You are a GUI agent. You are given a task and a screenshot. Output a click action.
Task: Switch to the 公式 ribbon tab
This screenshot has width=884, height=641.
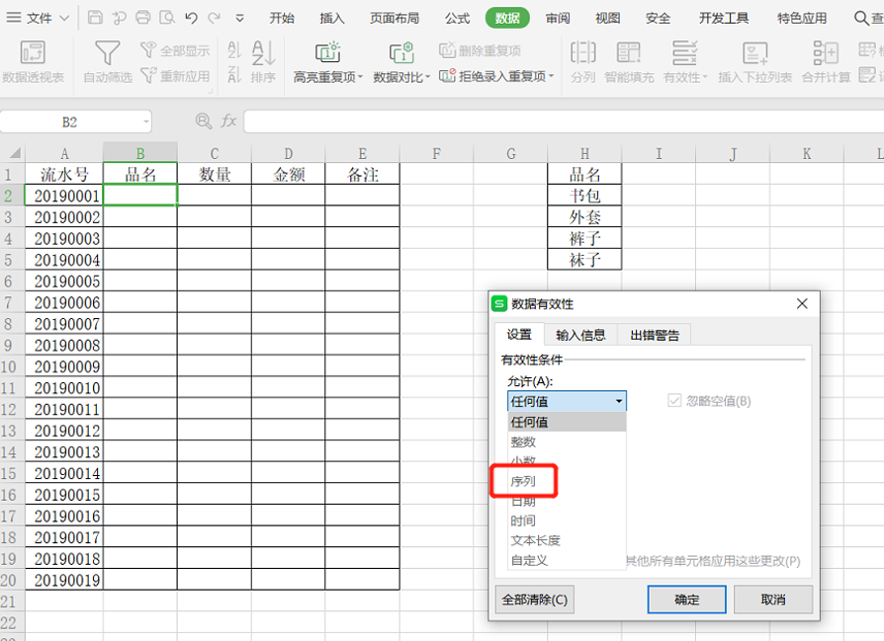(457, 18)
